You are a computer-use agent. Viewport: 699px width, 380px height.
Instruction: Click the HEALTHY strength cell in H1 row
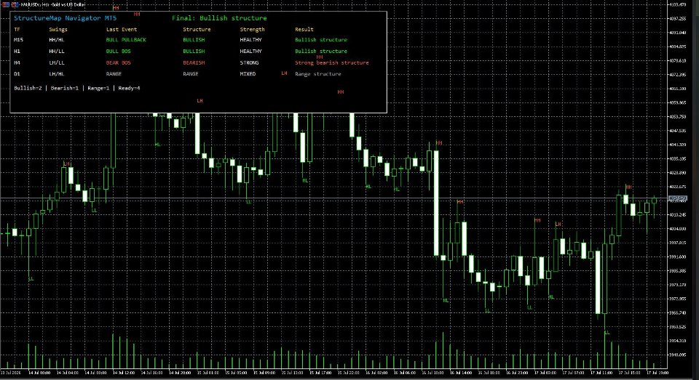click(250, 51)
